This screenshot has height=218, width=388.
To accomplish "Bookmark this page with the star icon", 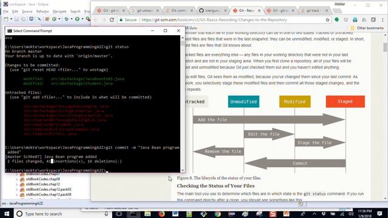I will [327, 20].
